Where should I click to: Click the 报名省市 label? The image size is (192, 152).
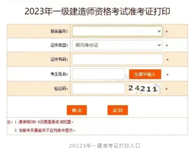(x=59, y=31)
